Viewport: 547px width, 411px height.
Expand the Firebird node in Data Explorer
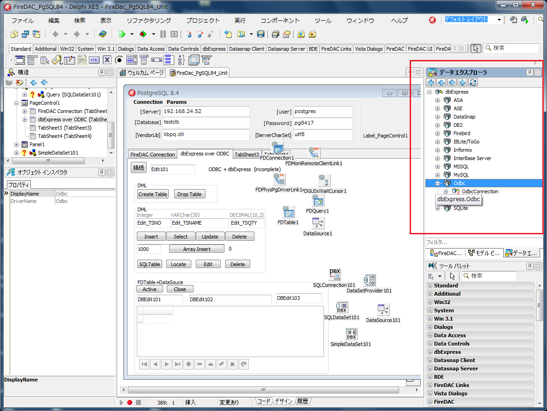click(437, 133)
